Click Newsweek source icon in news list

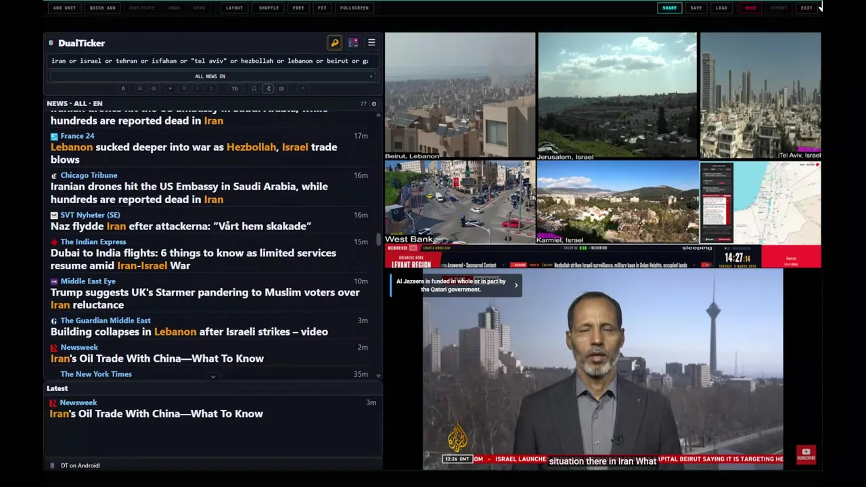54,348
